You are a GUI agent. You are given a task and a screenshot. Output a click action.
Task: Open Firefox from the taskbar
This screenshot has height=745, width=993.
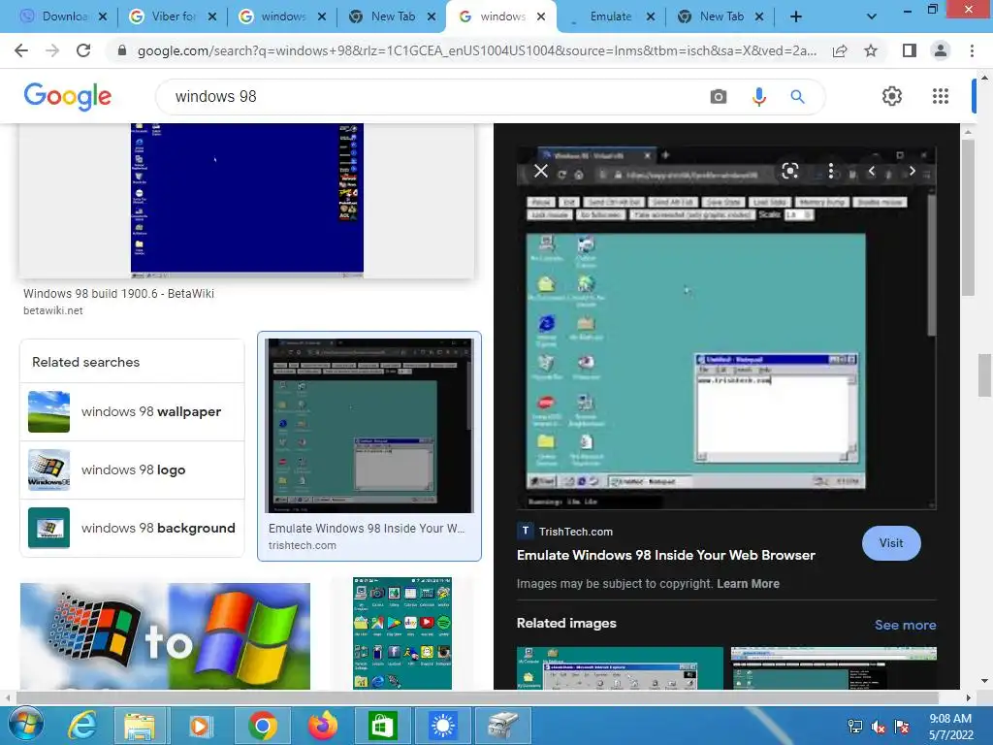pyautogui.click(x=322, y=726)
